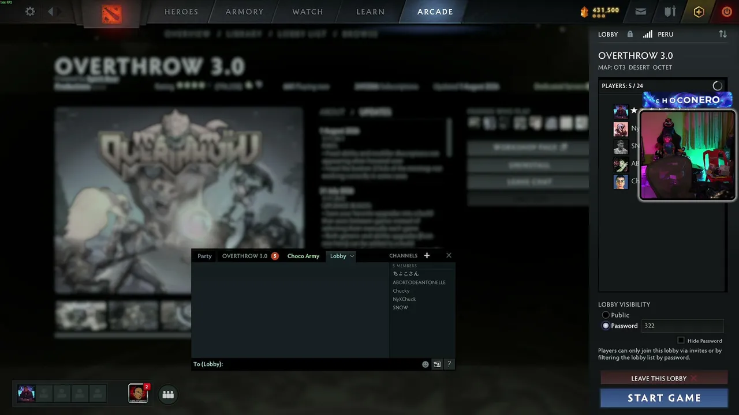Click the PLAYERS: 5 / 24 header
The width and height of the screenshot is (739, 415).
point(622,86)
